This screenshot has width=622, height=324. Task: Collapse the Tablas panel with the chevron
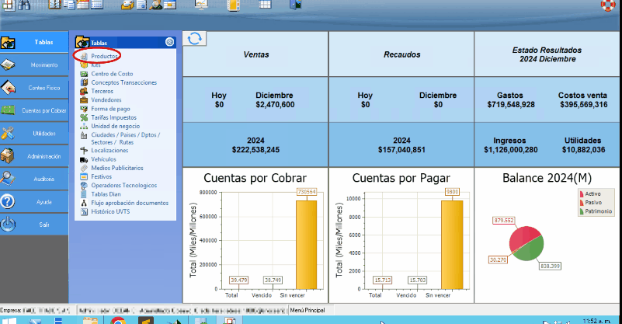coord(169,43)
